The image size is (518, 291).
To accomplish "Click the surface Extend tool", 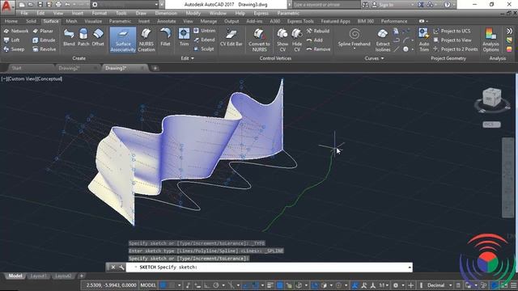I will 204,40.
